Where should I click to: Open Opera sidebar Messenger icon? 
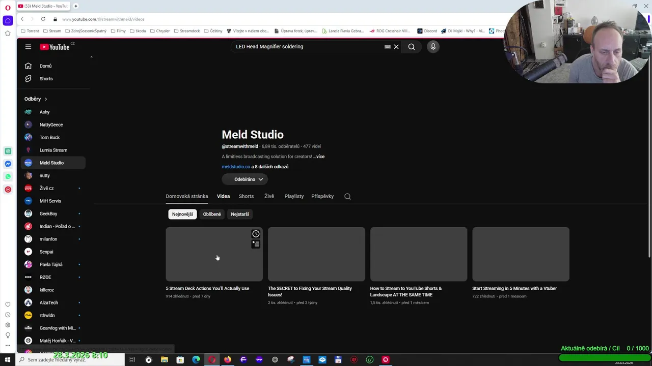pos(8,164)
